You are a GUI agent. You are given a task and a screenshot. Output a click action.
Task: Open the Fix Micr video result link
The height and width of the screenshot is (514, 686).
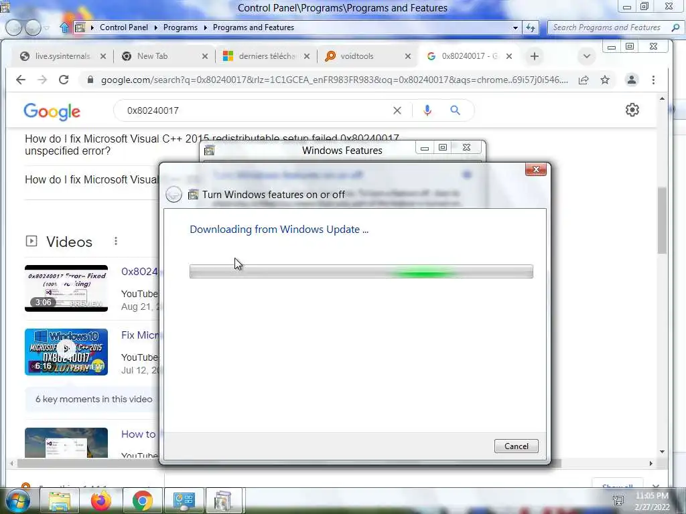click(x=141, y=335)
